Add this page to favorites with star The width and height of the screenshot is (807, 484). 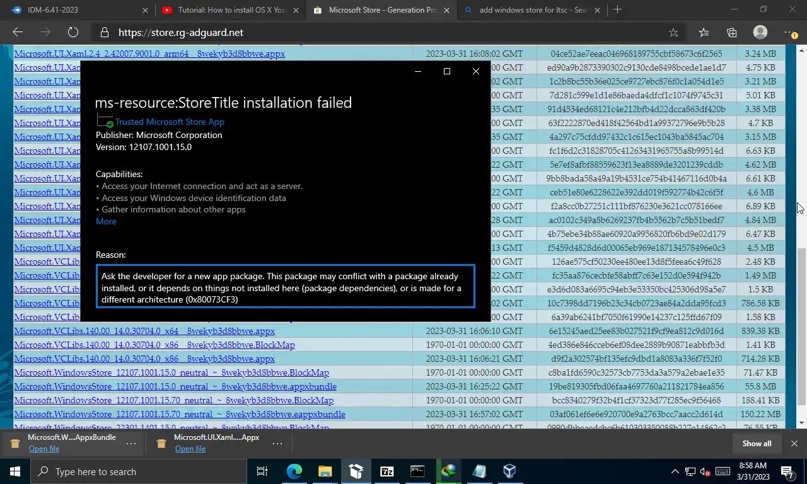pos(673,33)
